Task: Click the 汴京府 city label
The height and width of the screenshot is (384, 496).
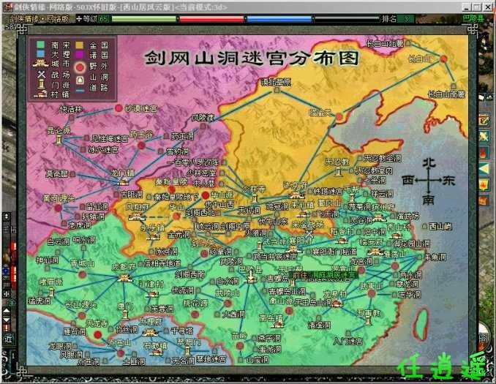Action: 295,186
